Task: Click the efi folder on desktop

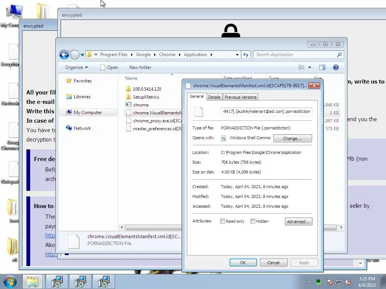Action: (13, 249)
